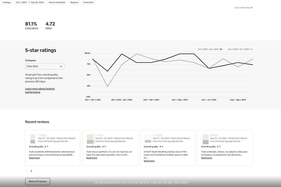Open the Rooms and beds filter
This screenshot has width=281, height=187.
click(x=57, y=2)
